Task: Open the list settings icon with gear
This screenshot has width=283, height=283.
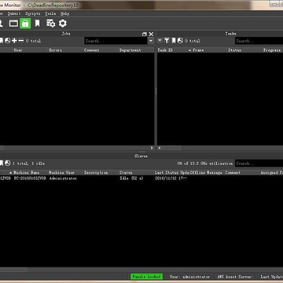Action: (x=50, y=24)
